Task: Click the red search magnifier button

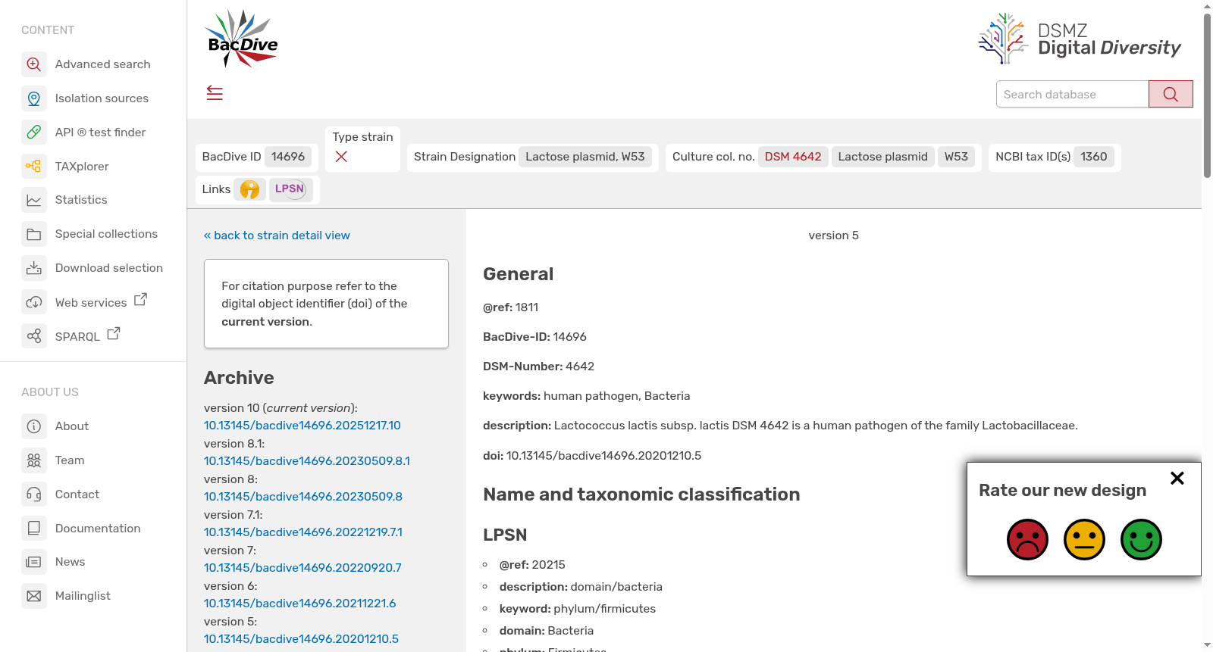Action: pos(1171,94)
